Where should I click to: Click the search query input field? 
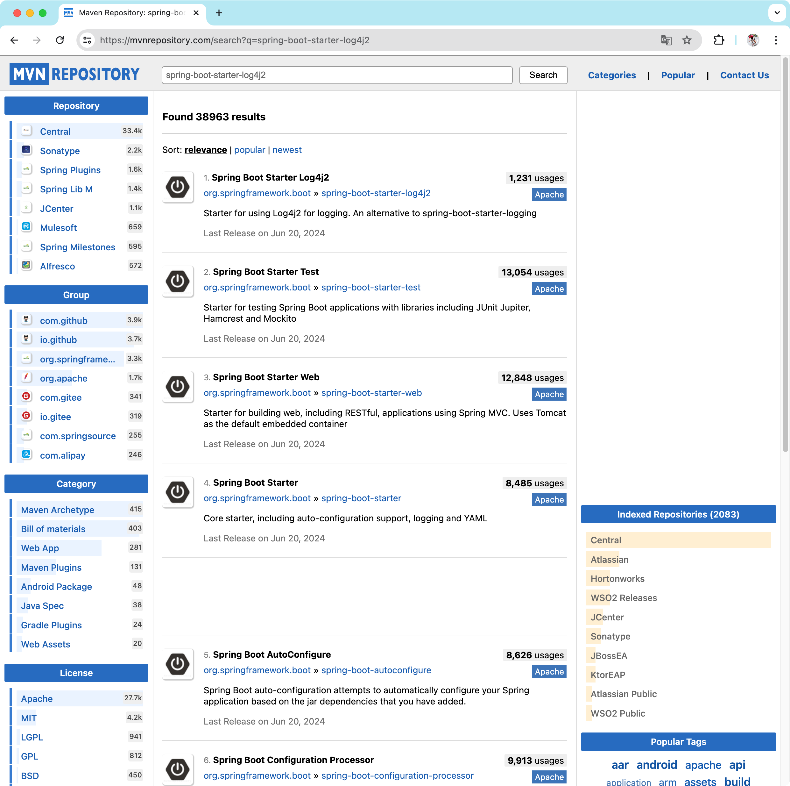pos(336,75)
